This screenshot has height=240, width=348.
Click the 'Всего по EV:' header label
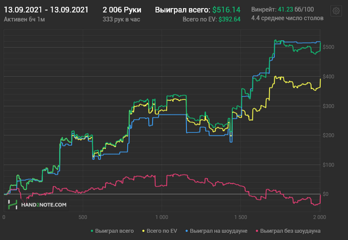pyautogui.click(x=200, y=19)
